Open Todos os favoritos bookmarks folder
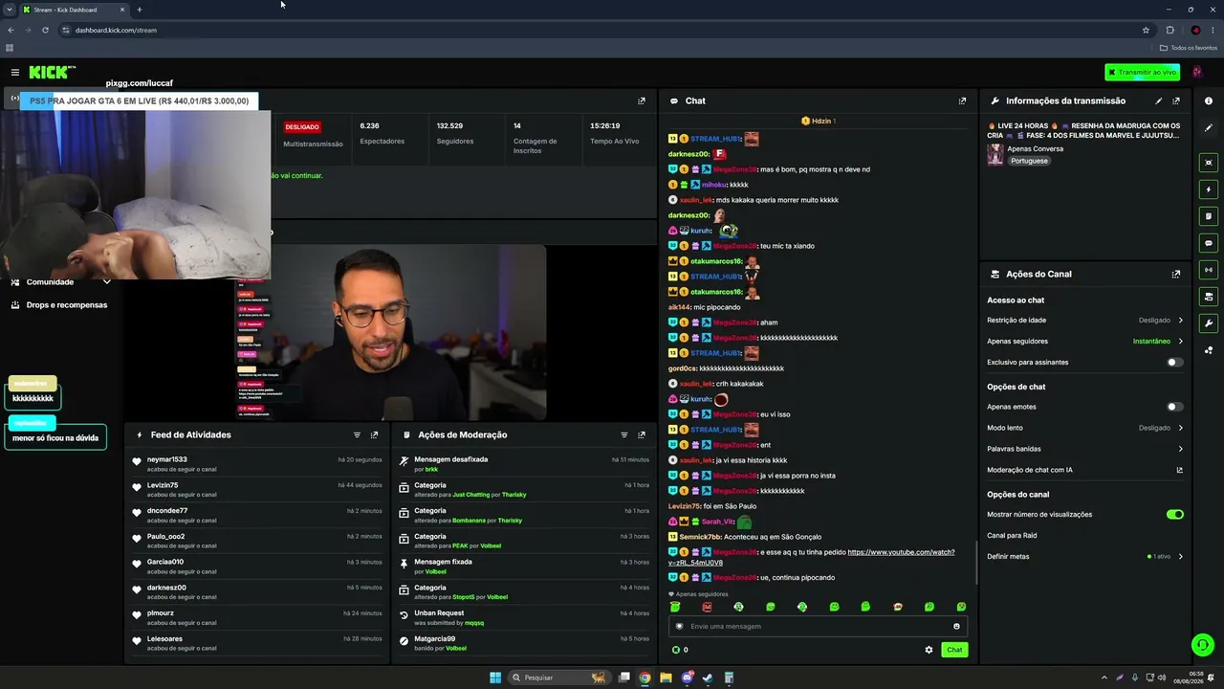Viewport: 1224px width, 689px height. point(1189,48)
